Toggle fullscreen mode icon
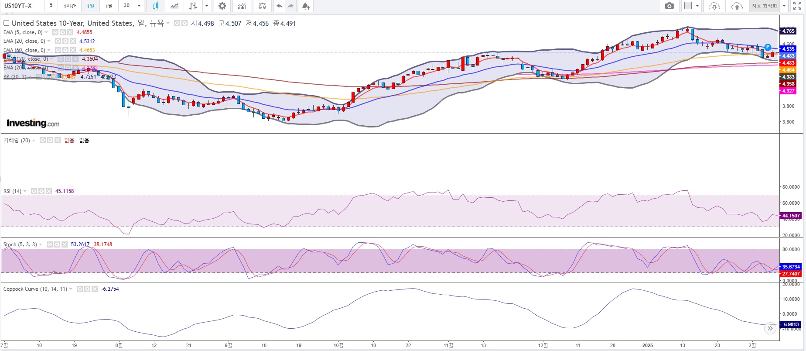The height and width of the screenshot is (351, 806). point(797,6)
